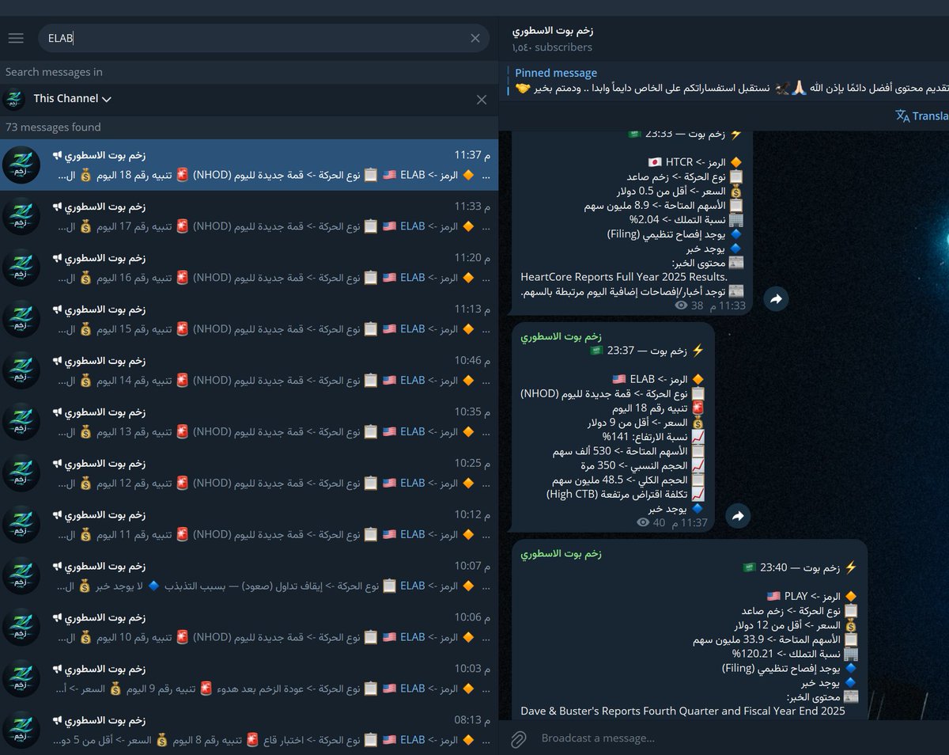Click the translate language icon next to Translate
This screenshot has height=755, width=949.
point(903,116)
